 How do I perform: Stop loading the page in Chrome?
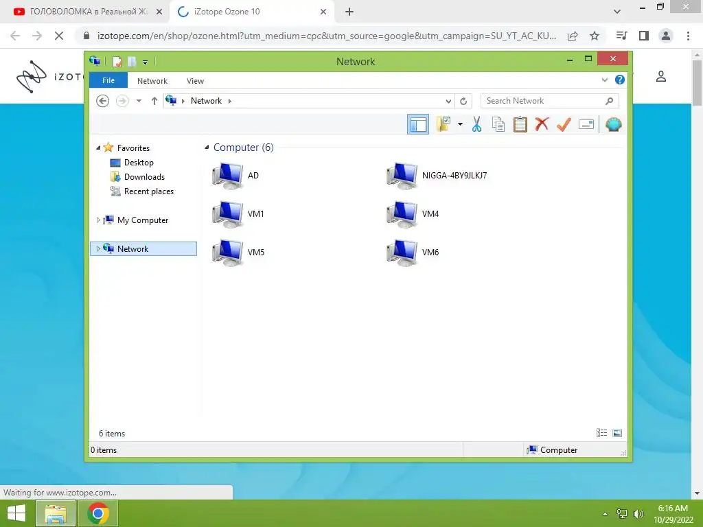(x=59, y=36)
